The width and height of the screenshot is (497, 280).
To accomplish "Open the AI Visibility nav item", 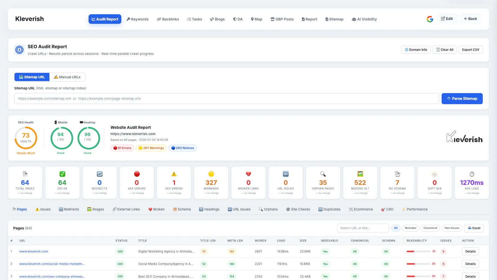I will (364, 19).
